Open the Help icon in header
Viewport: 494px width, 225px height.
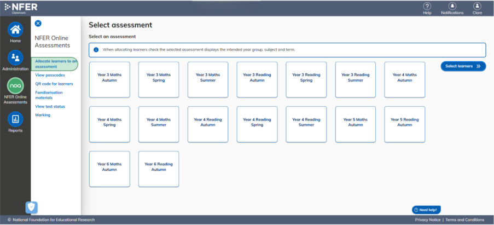point(427,6)
